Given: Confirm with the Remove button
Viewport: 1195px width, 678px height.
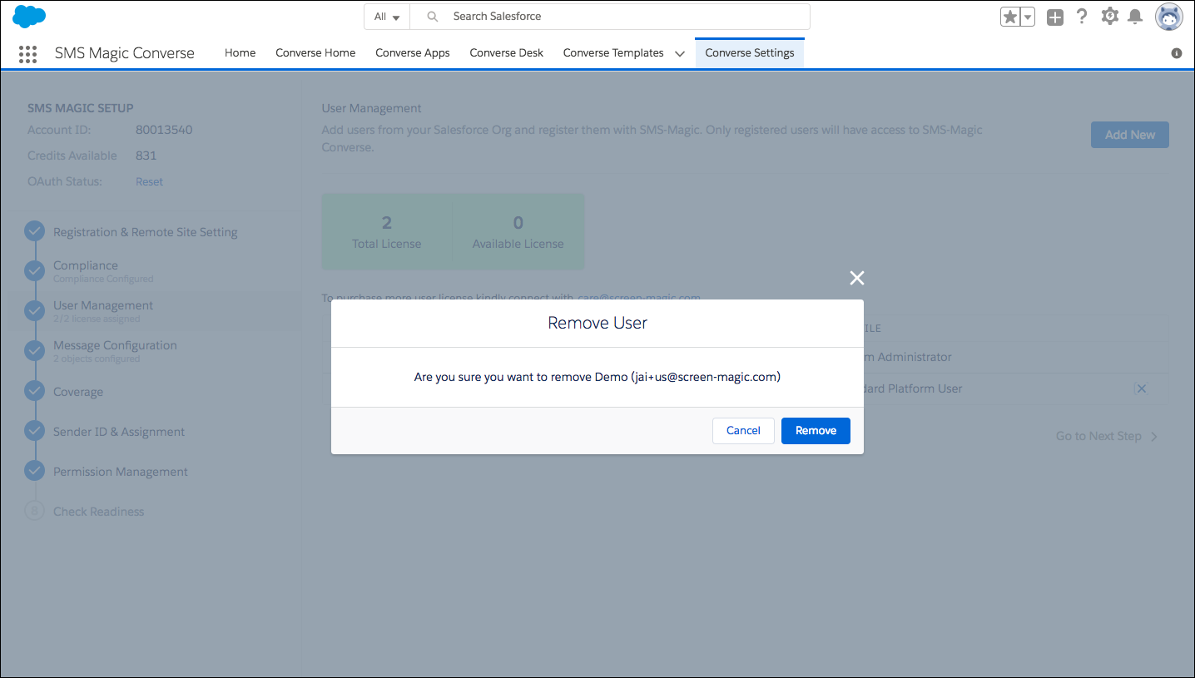Looking at the screenshot, I should tap(816, 431).
